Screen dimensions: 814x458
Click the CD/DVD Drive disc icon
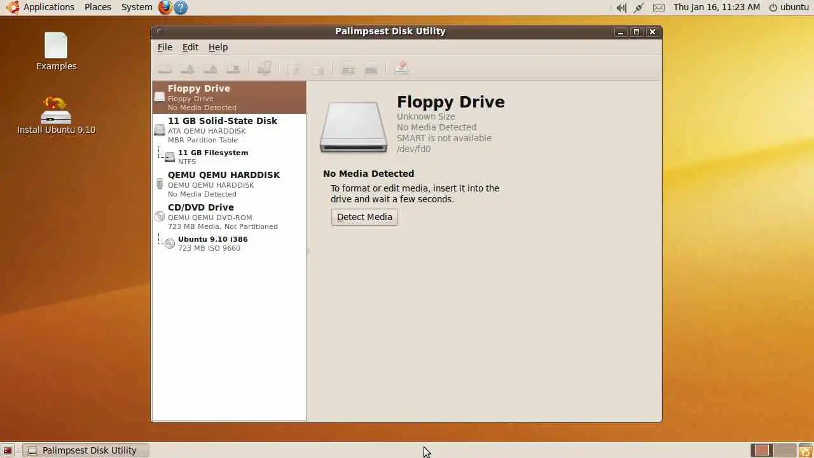point(160,216)
